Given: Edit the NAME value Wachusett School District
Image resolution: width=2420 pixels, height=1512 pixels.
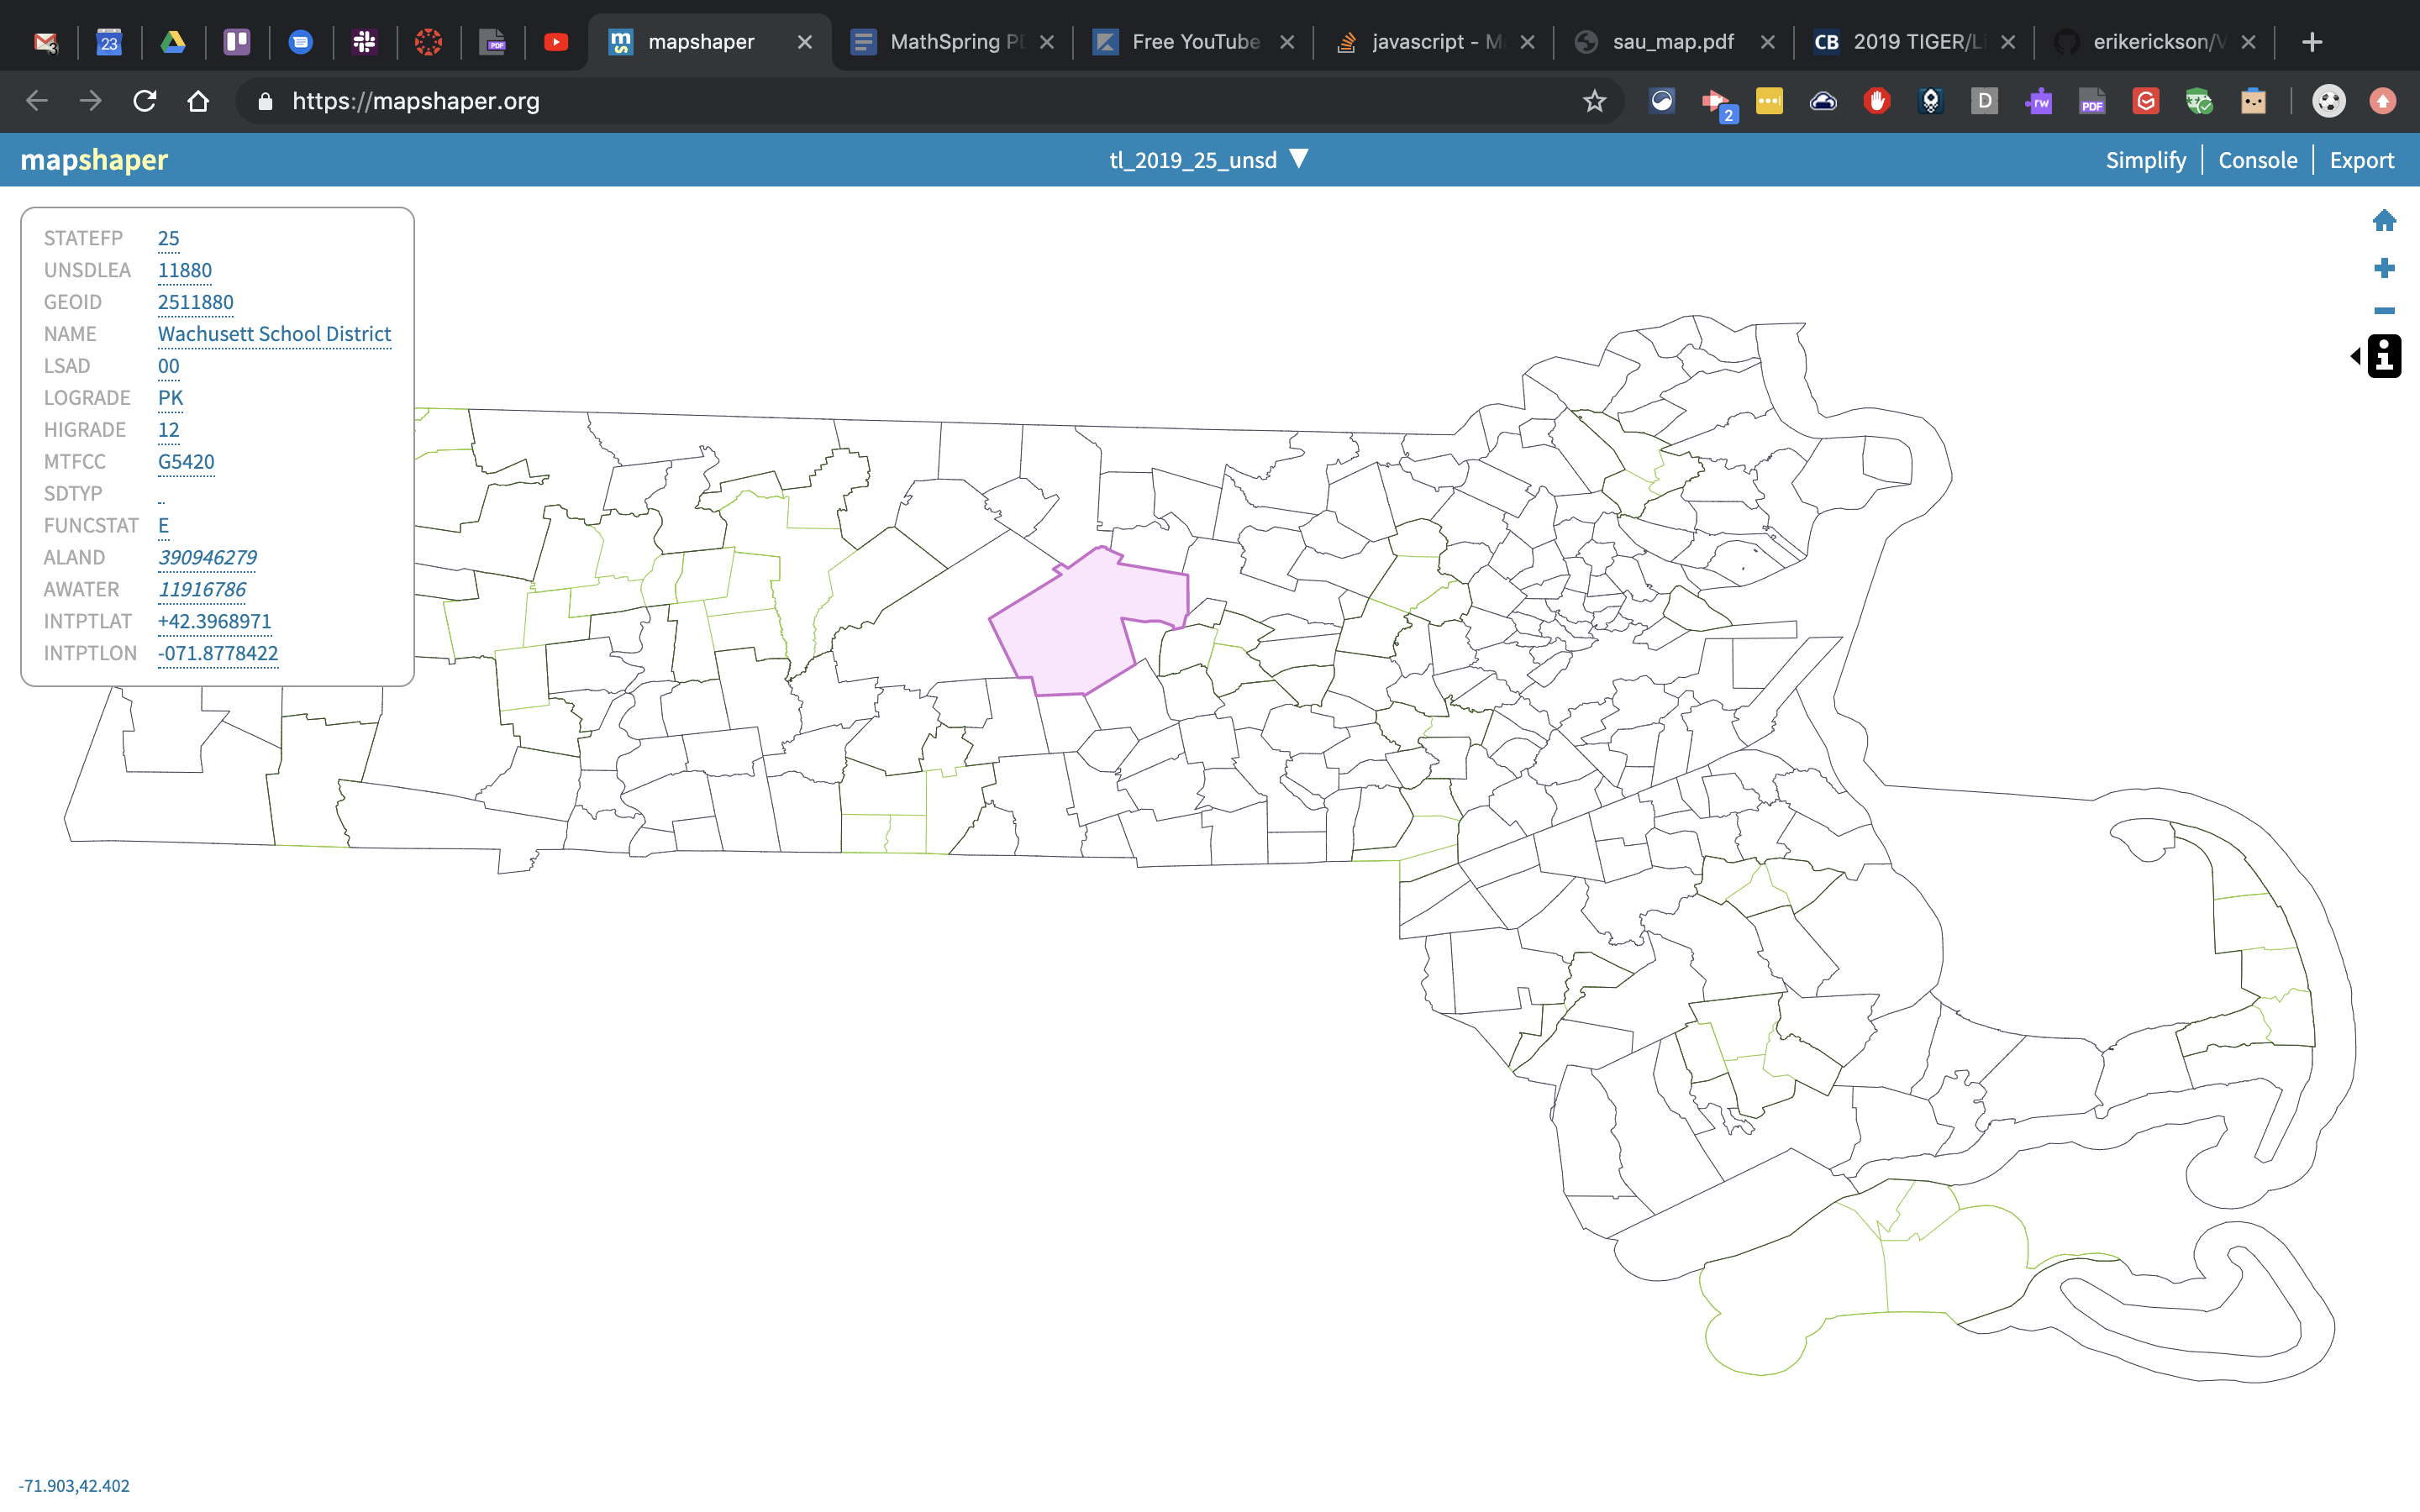Looking at the screenshot, I should 274,334.
